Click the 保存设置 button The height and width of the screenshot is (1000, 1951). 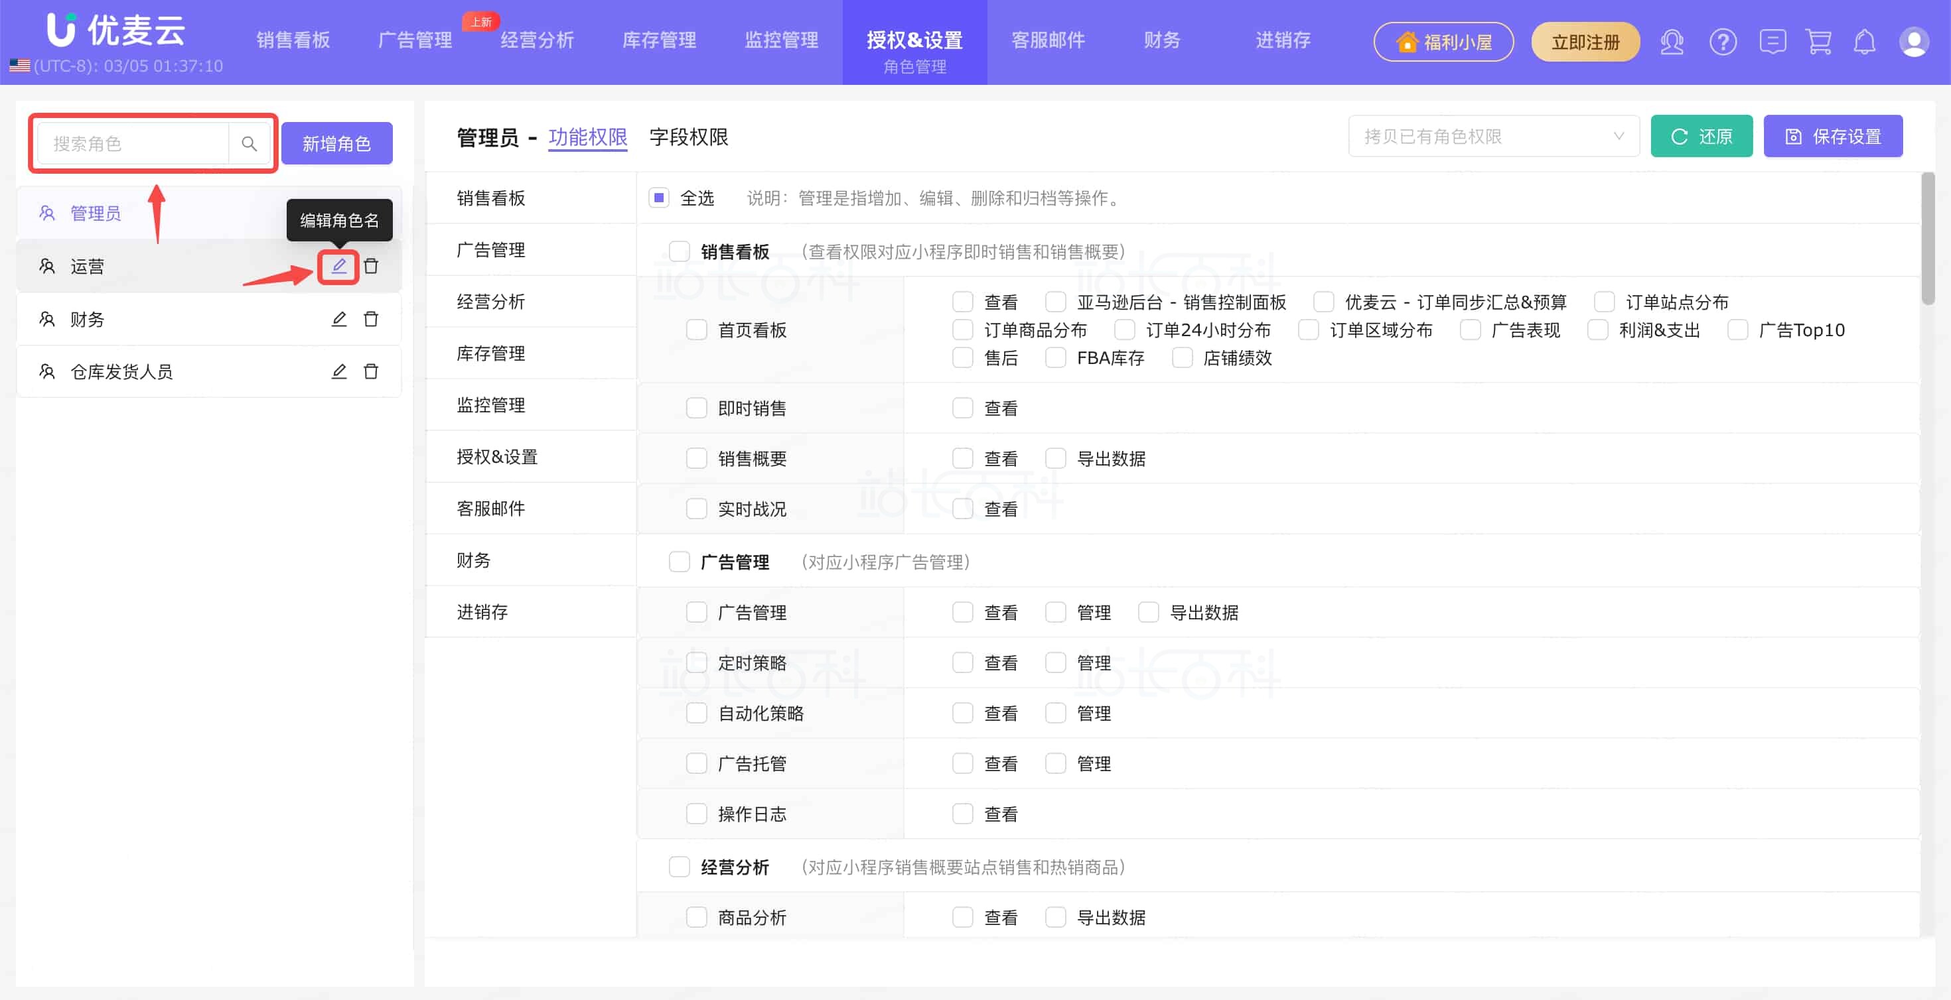(1832, 137)
